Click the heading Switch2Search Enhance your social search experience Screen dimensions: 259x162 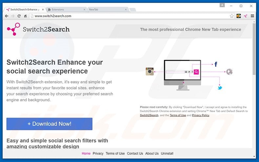click(54, 67)
